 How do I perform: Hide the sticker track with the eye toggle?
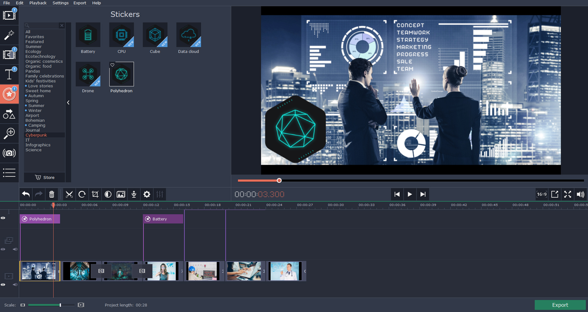click(3, 218)
